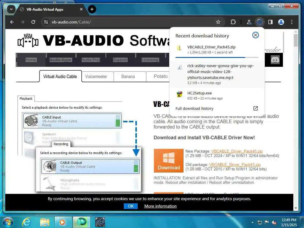
Task: Close the Recent download history popup
Action: point(256,35)
